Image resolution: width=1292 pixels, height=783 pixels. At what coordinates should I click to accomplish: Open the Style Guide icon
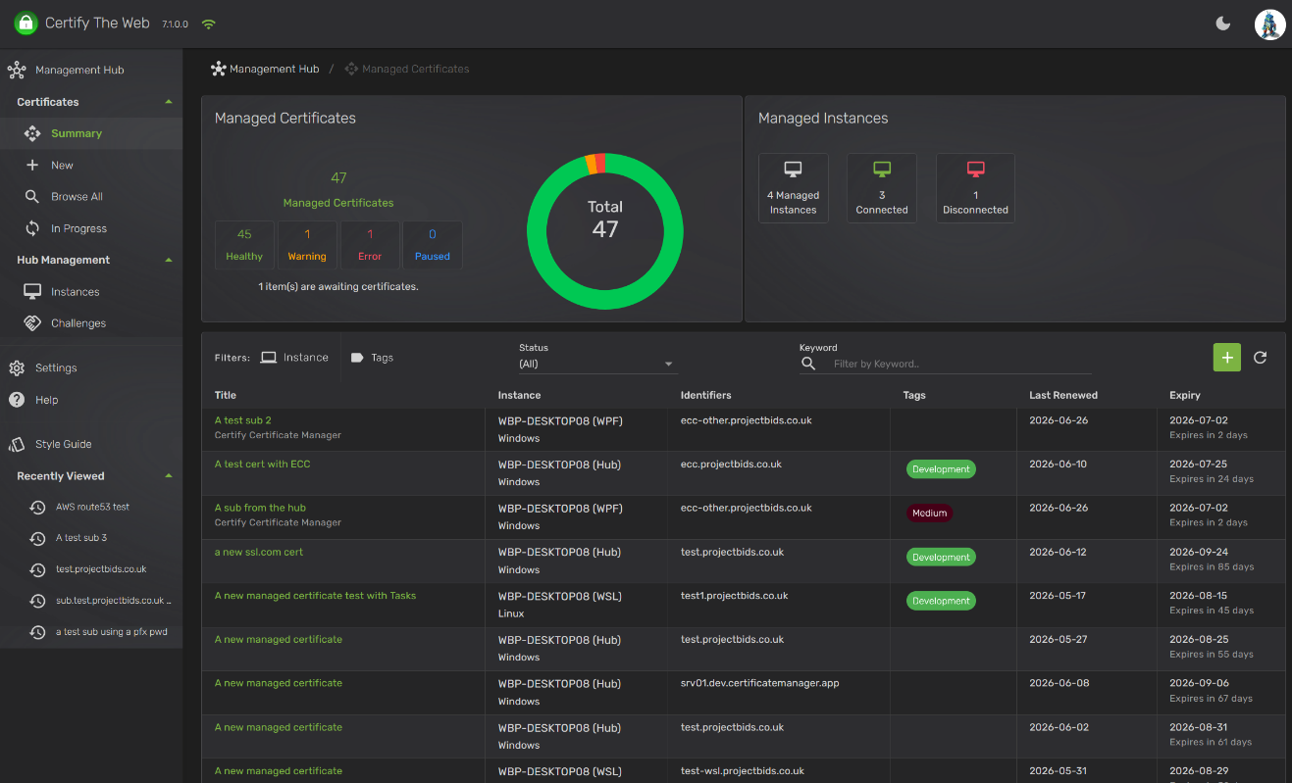click(x=17, y=444)
